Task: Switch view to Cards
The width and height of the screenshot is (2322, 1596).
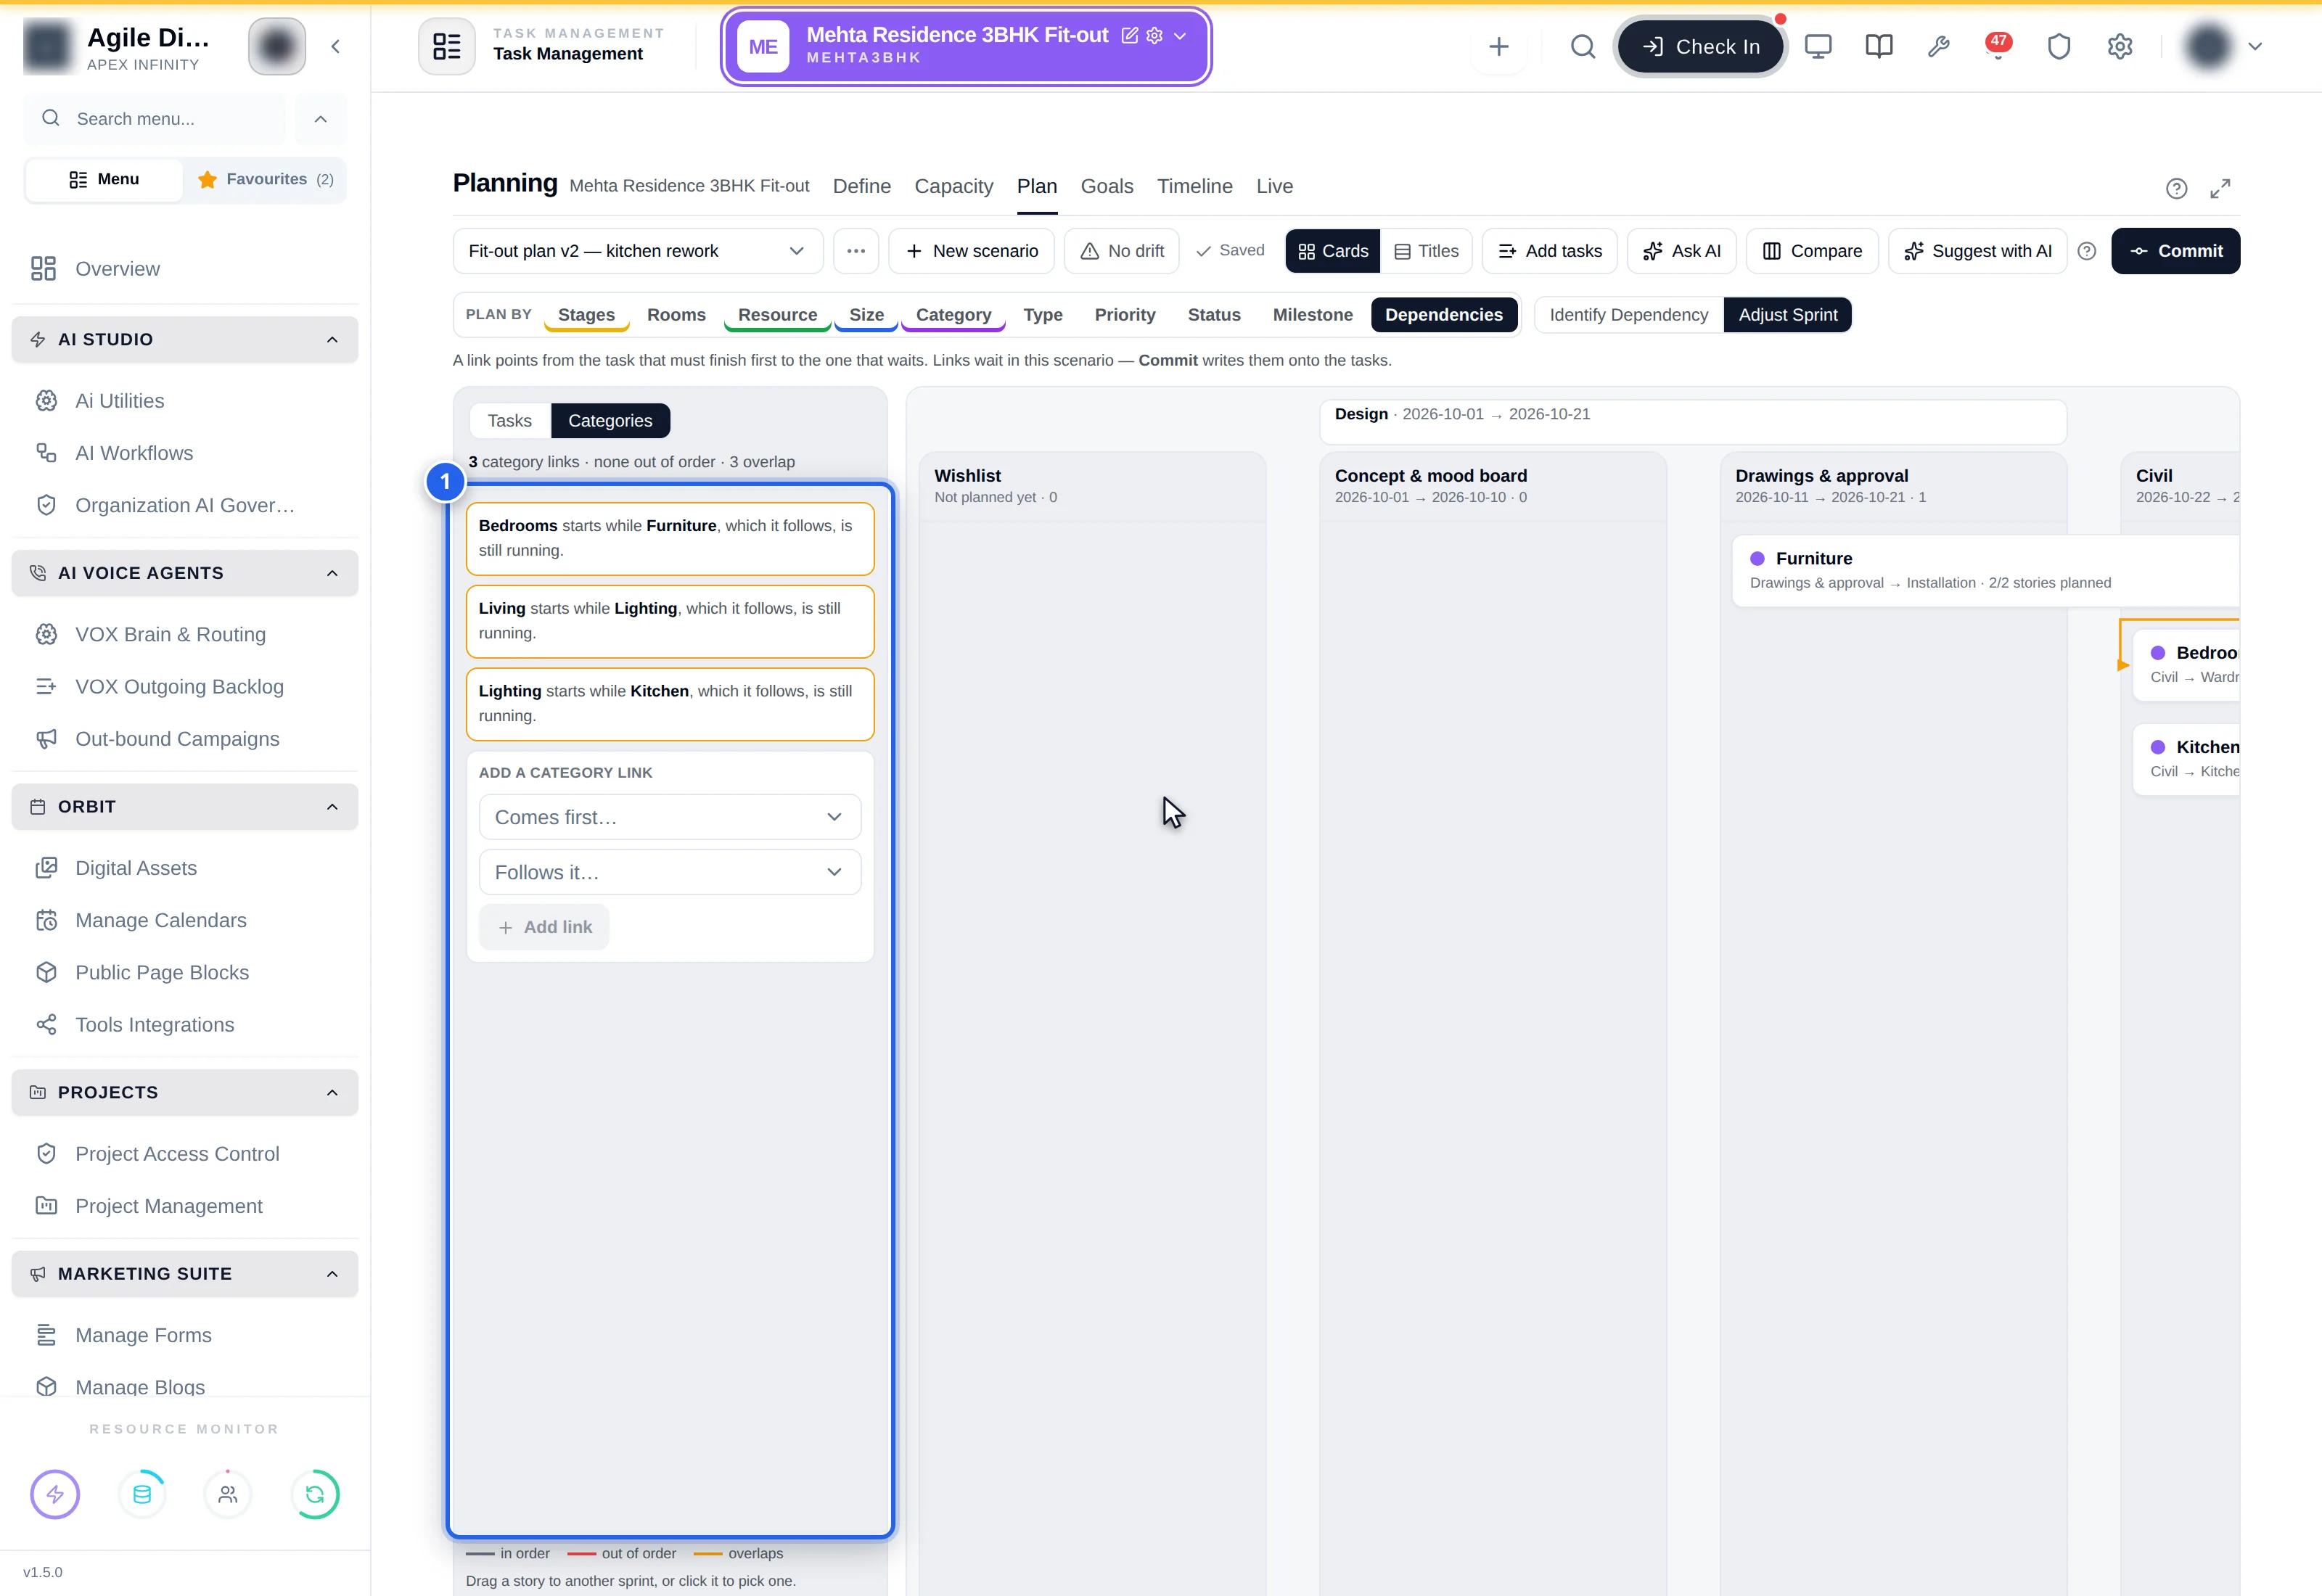Action: [1333, 251]
